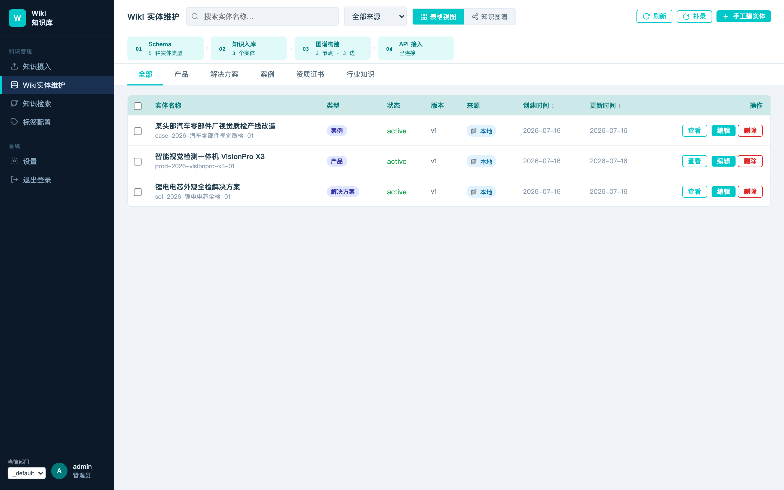The width and height of the screenshot is (784, 490).
Task: Click step 02 知识入库 card
Action: [x=249, y=48]
